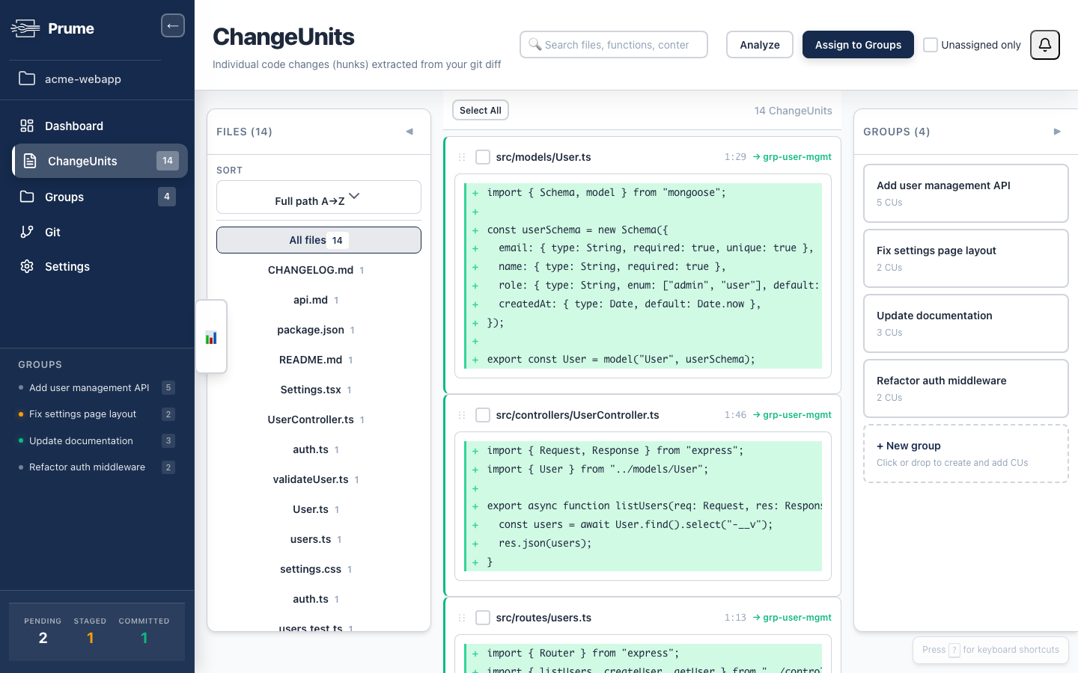Focus the search files and functions field
This screenshot has height=673, width=1078.
(614, 45)
